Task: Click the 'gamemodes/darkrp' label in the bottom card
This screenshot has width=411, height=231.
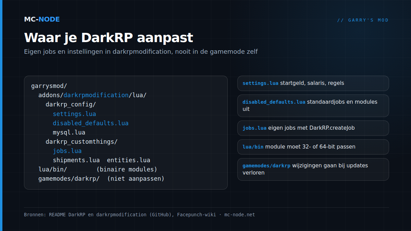Action: (266, 166)
